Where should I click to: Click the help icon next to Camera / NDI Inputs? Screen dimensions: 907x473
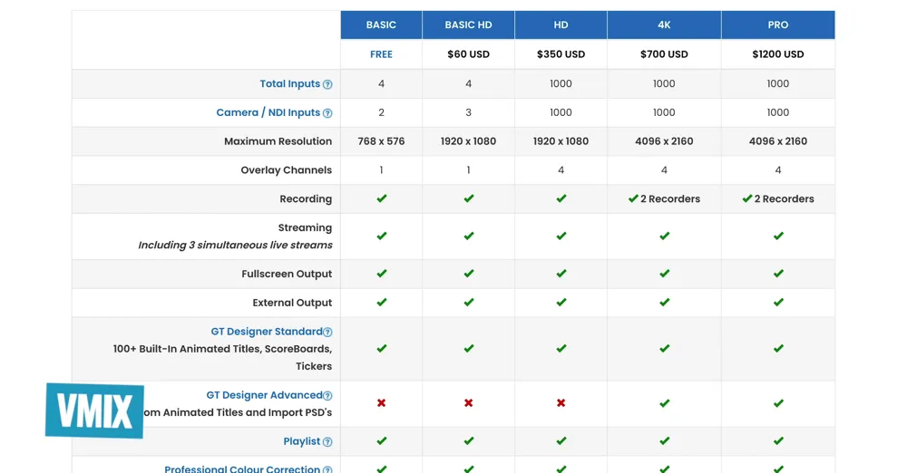point(327,113)
